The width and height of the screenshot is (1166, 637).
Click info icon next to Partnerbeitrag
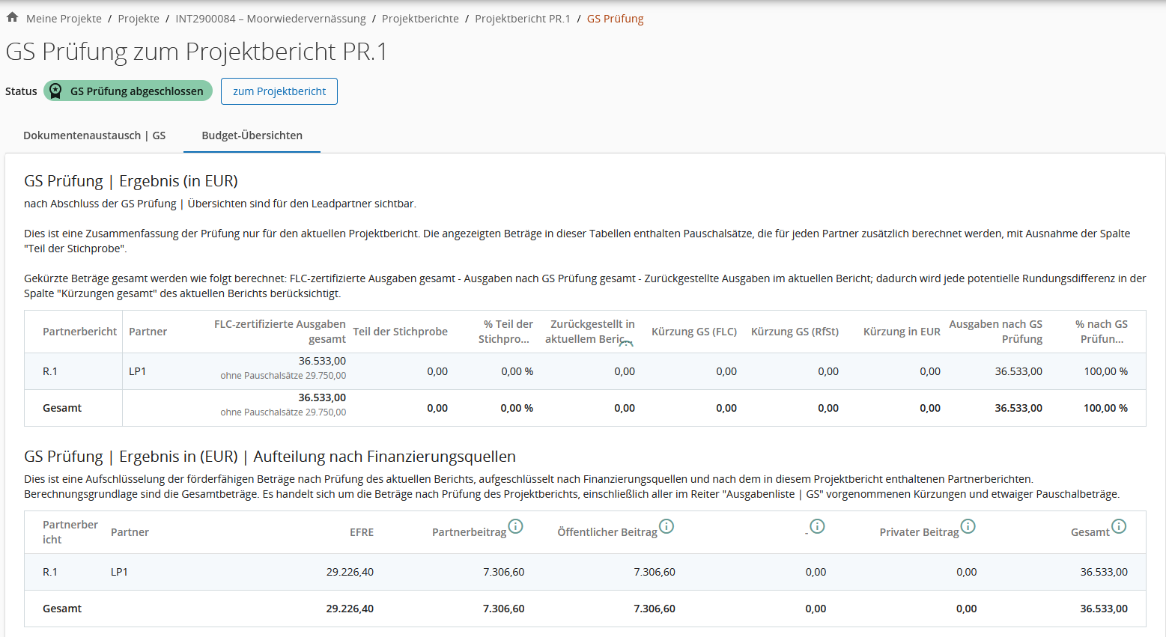click(x=516, y=526)
